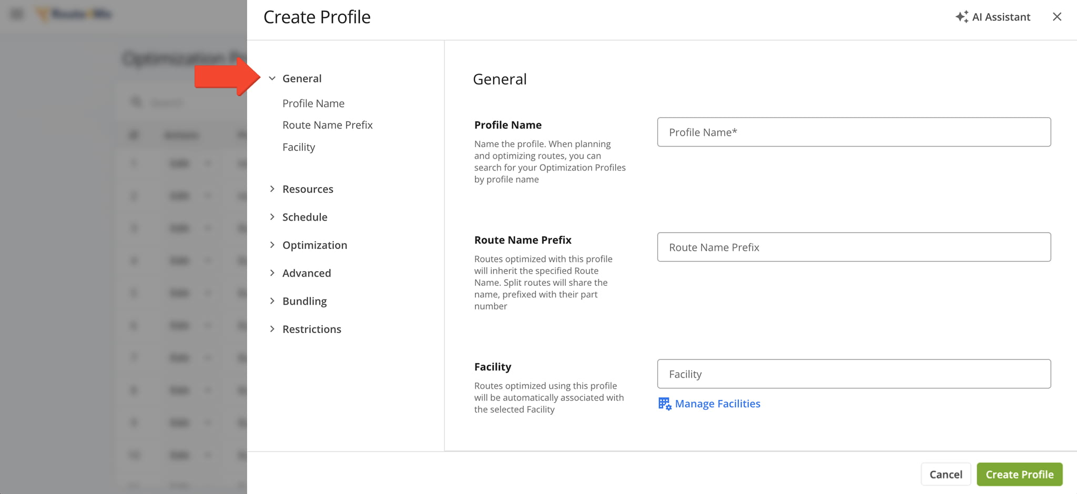The width and height of the screenshot is (1077, 494).
Task: Open the Schedule section
Action: click(305, 217)
